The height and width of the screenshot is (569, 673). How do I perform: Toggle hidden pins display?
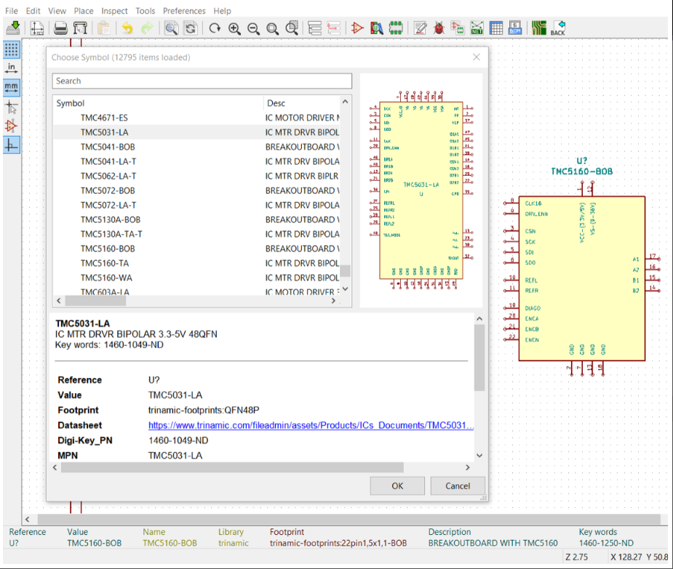tap(11, 126)
